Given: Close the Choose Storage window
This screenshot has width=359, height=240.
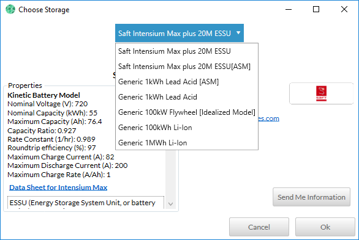Looking at the screenshot, I should [x=344, y=9].
